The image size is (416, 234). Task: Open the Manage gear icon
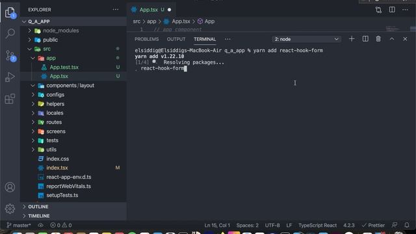coord(10,209)
